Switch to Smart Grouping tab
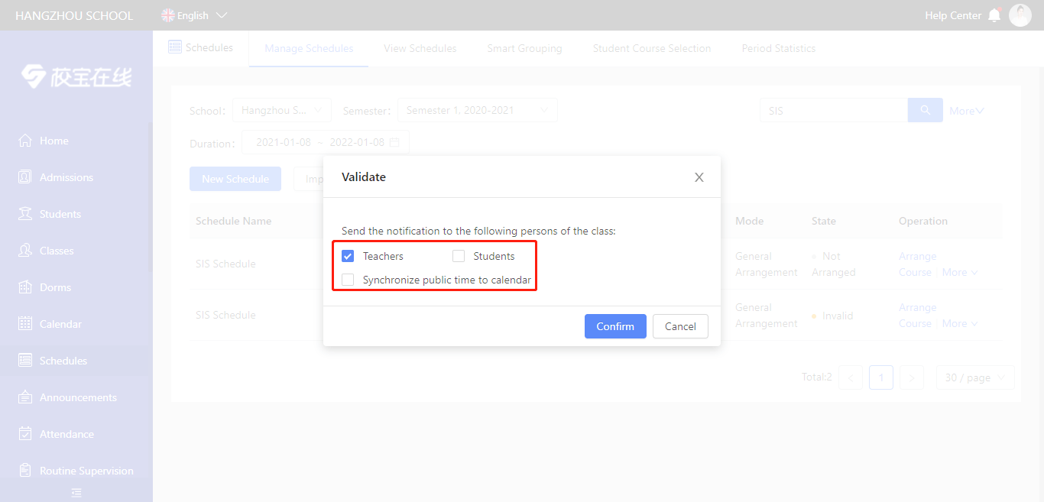The image size is (1044, 502). click(x=524, y=48)
